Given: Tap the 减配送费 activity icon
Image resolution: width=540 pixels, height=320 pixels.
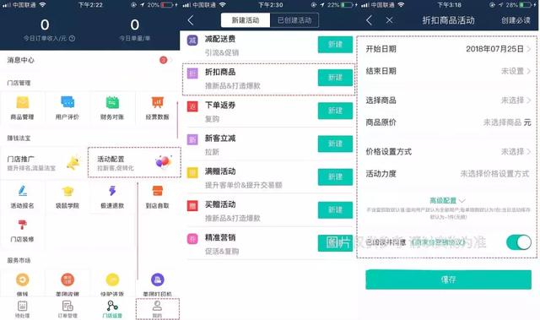Looking at the screenshot, I should coord(192,41).
